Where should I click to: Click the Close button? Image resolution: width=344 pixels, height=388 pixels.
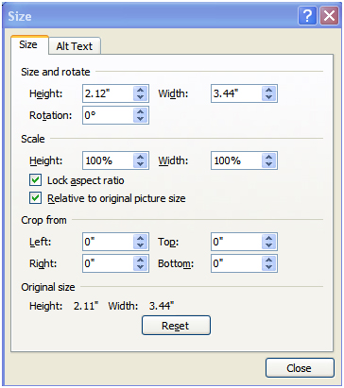pyautogui.click(x=300, y=367)
